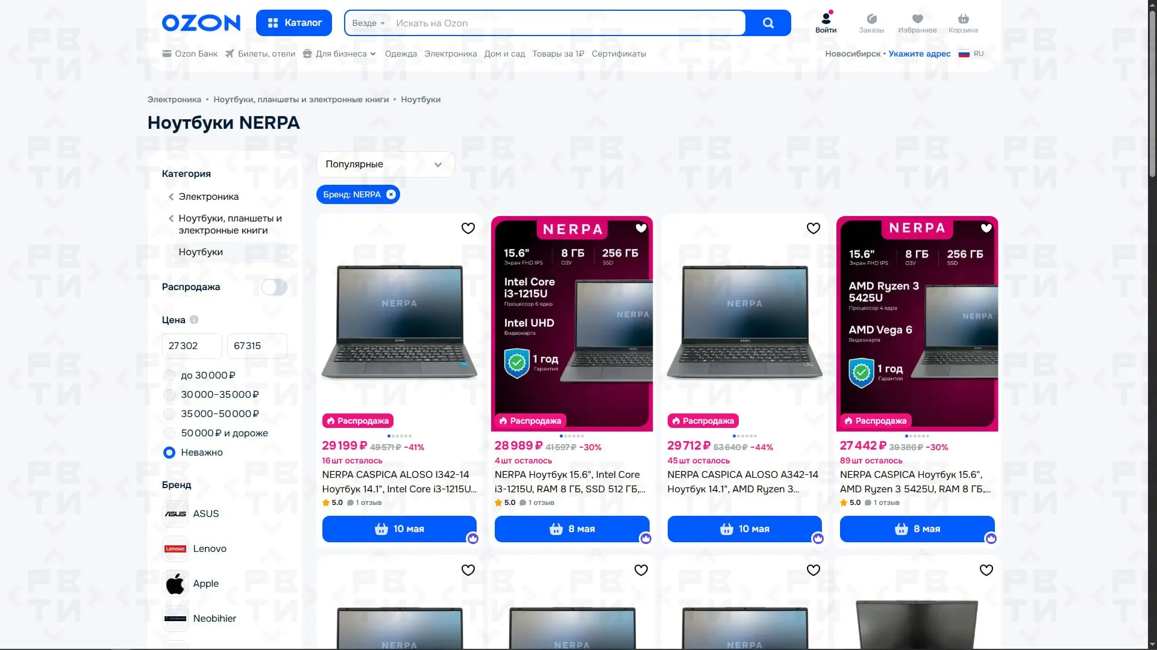Click the search magnifier button
1157x650 pixels.
[768, 23]
